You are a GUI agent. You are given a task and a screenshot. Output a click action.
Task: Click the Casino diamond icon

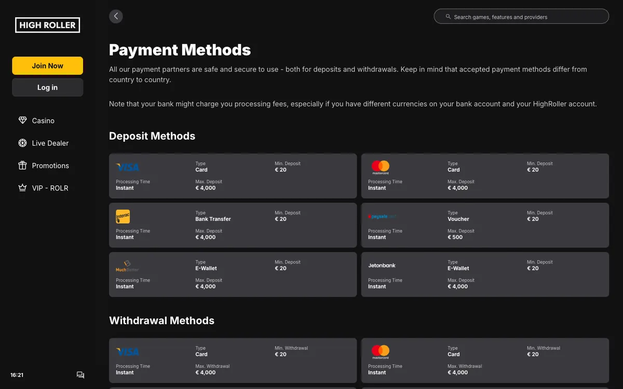click(x=22, y=120)
